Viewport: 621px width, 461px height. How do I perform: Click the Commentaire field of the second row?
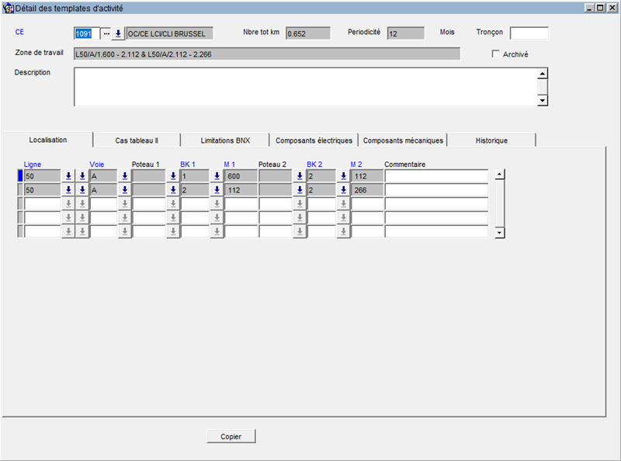pos(436,190)
